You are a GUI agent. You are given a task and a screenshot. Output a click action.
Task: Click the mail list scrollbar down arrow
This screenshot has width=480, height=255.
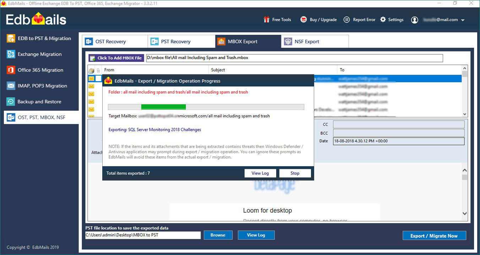465,114
